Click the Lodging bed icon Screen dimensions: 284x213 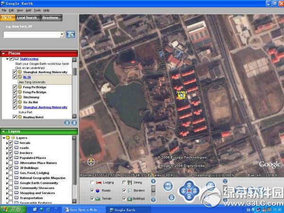pyautogui.click(x=99, y=183)
